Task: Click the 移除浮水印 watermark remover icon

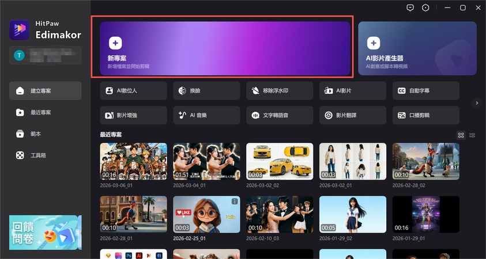Action: click(x=255, y=91)
